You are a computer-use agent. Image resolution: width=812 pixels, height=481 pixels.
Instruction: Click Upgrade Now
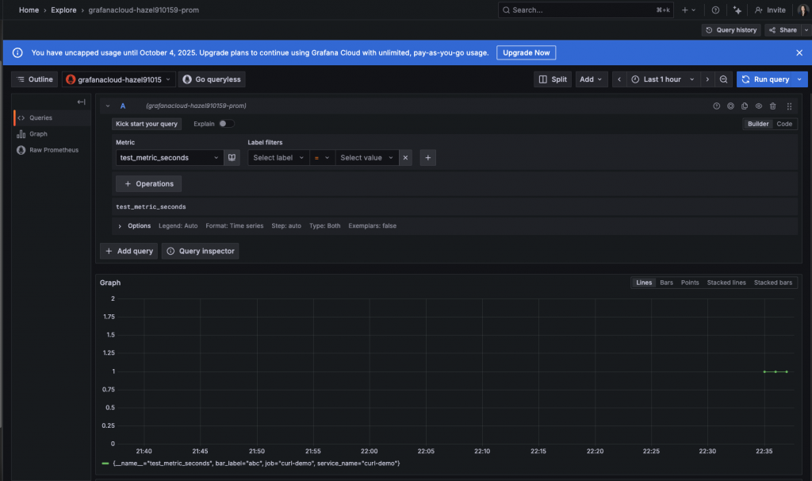point(527,53)
